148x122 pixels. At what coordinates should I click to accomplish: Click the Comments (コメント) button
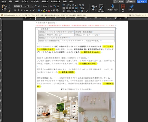(x=119, y=2)
